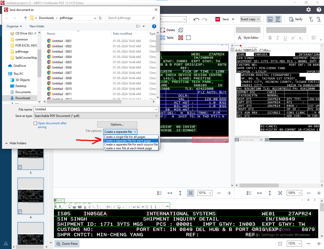Open the Exact copy dropdown
The height and width of the screenshot is (249, 324).
tap(250, 19)
